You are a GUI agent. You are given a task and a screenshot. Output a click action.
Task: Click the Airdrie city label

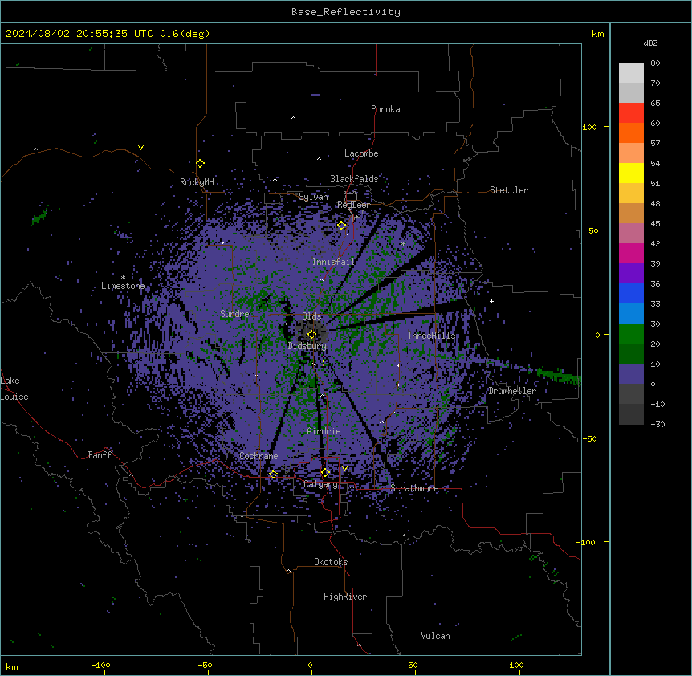pyautogui.click(x=324, y=431)
